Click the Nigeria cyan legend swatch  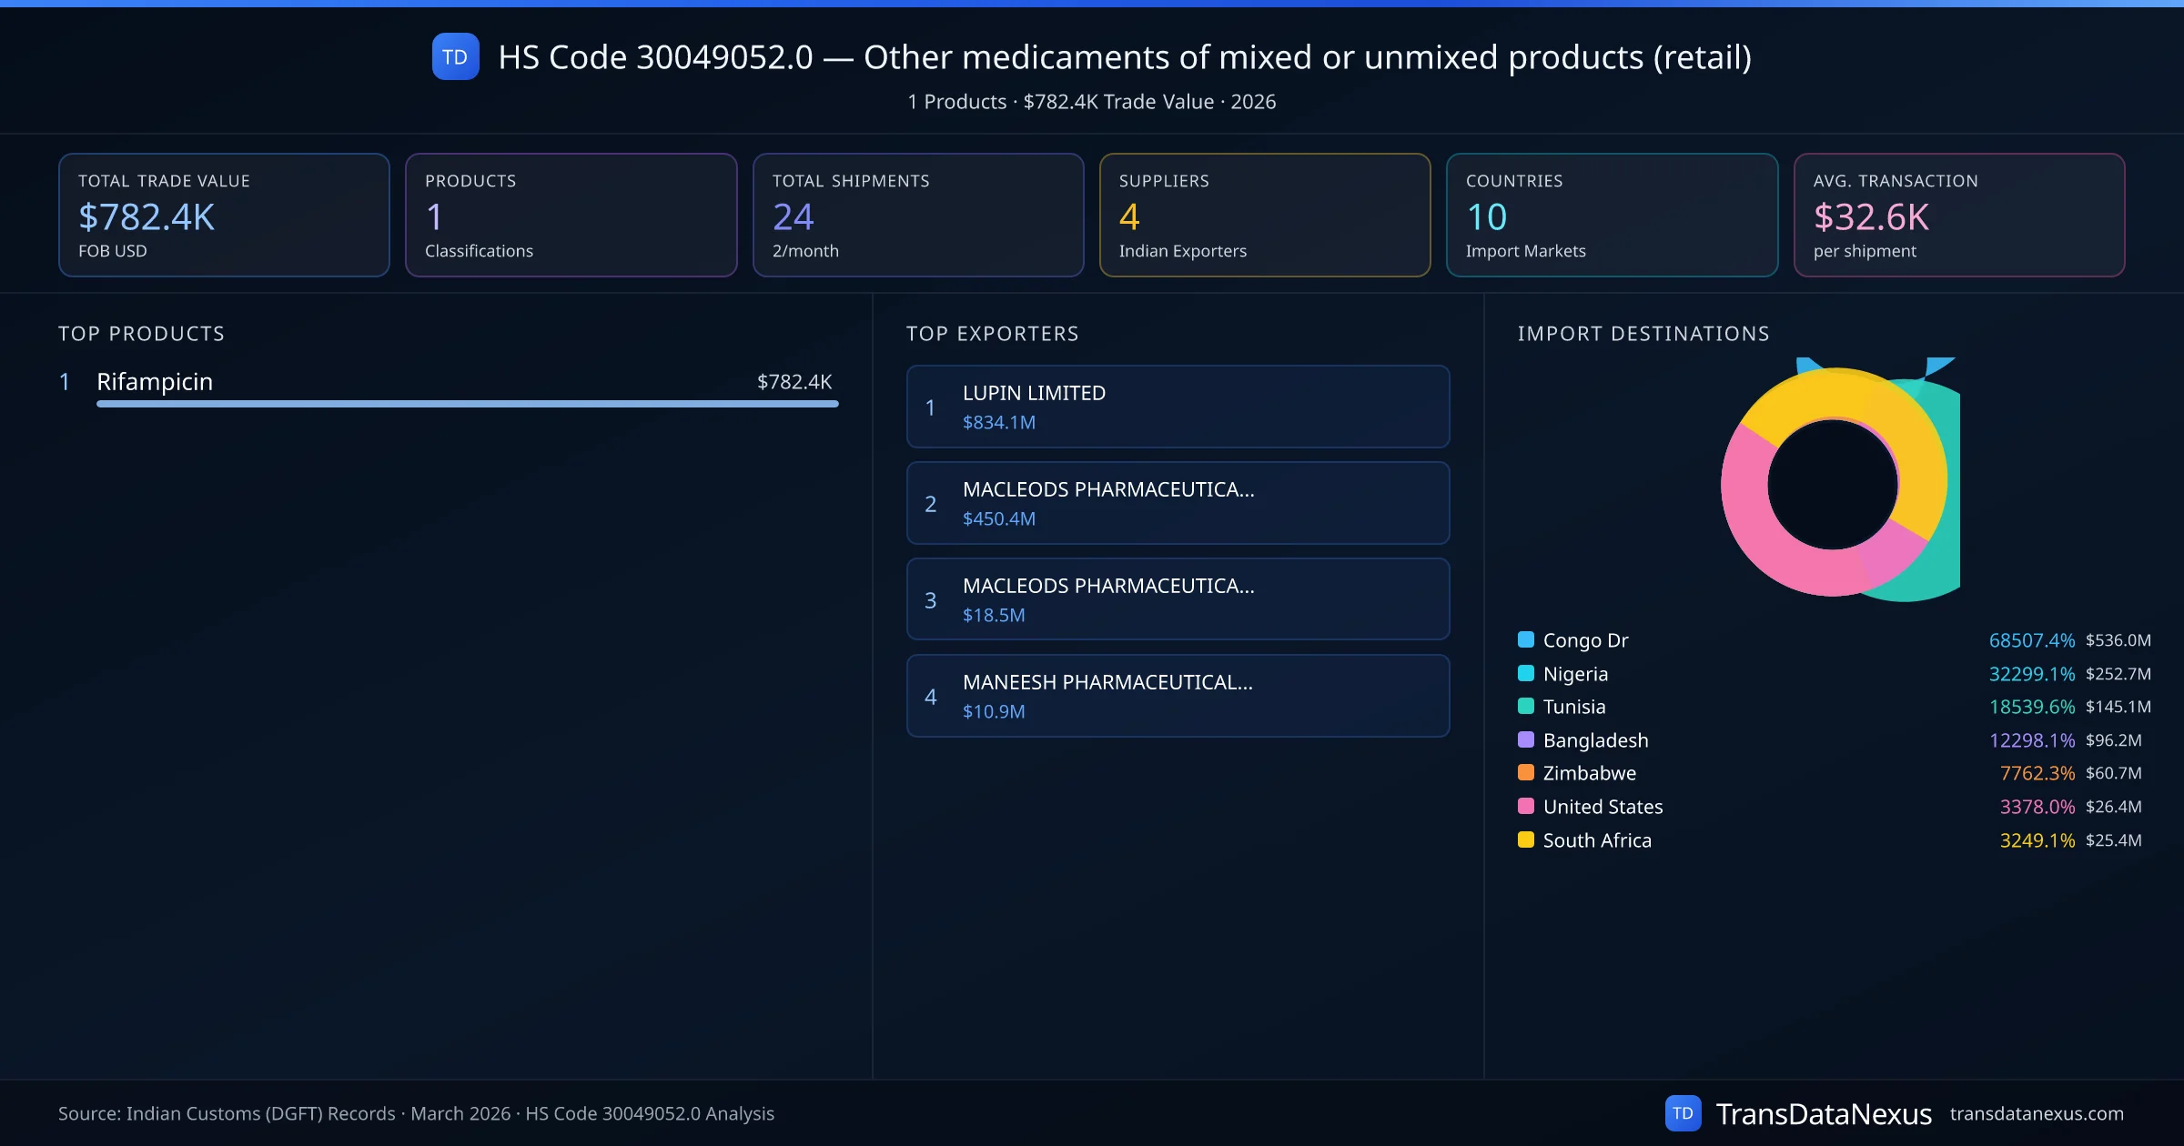coord(1526,673)
